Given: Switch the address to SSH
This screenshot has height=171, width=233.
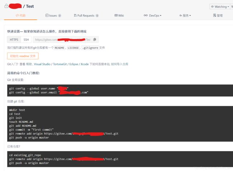Looking at the screenshot, I should pos(26,40).
